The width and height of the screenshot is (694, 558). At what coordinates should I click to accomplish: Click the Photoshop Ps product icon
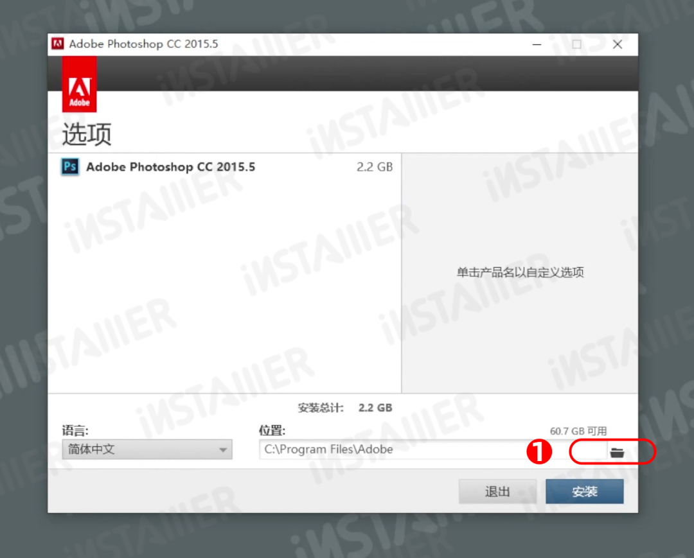tap(70, 167)
